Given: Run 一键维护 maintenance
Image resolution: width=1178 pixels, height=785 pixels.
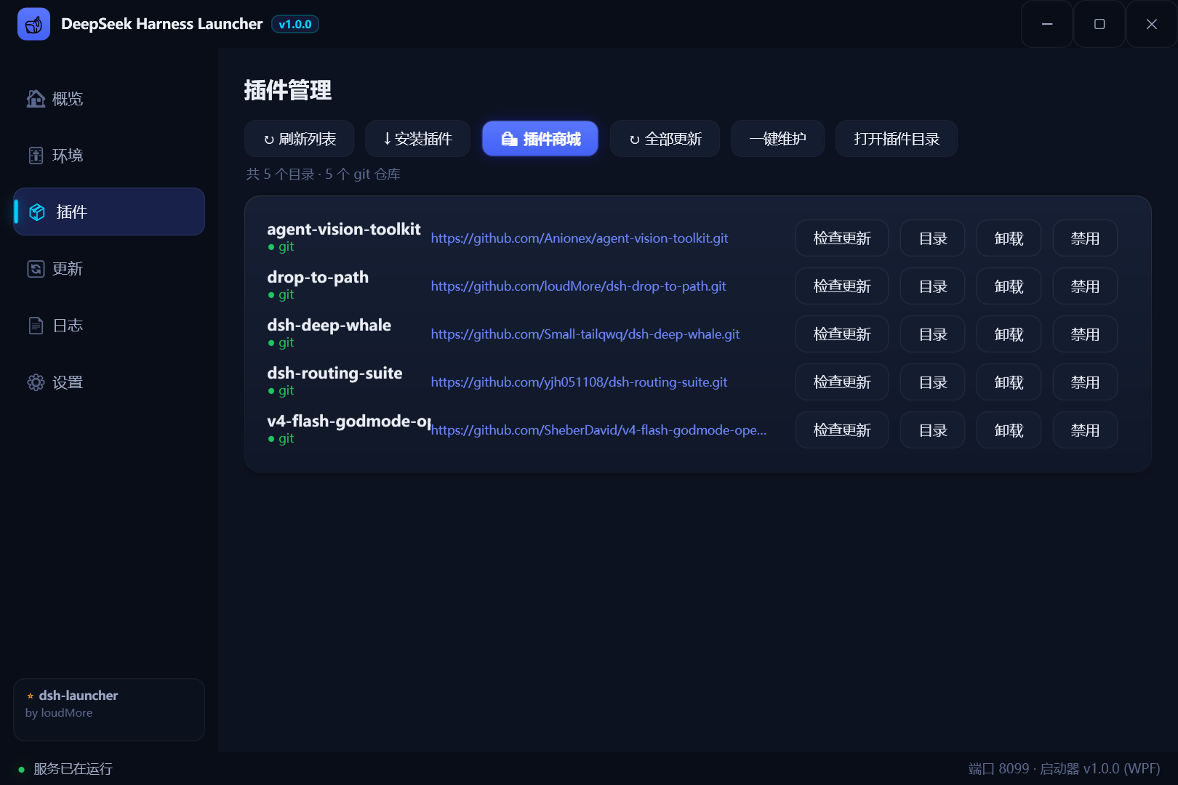Looking at the screenshot, I should point(778,138).
